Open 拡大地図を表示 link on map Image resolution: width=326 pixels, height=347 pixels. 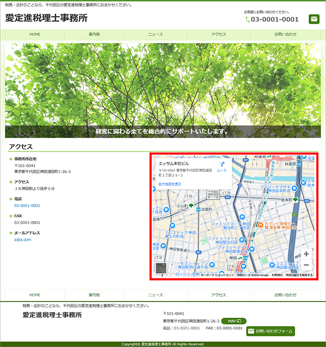click(170, 184)
